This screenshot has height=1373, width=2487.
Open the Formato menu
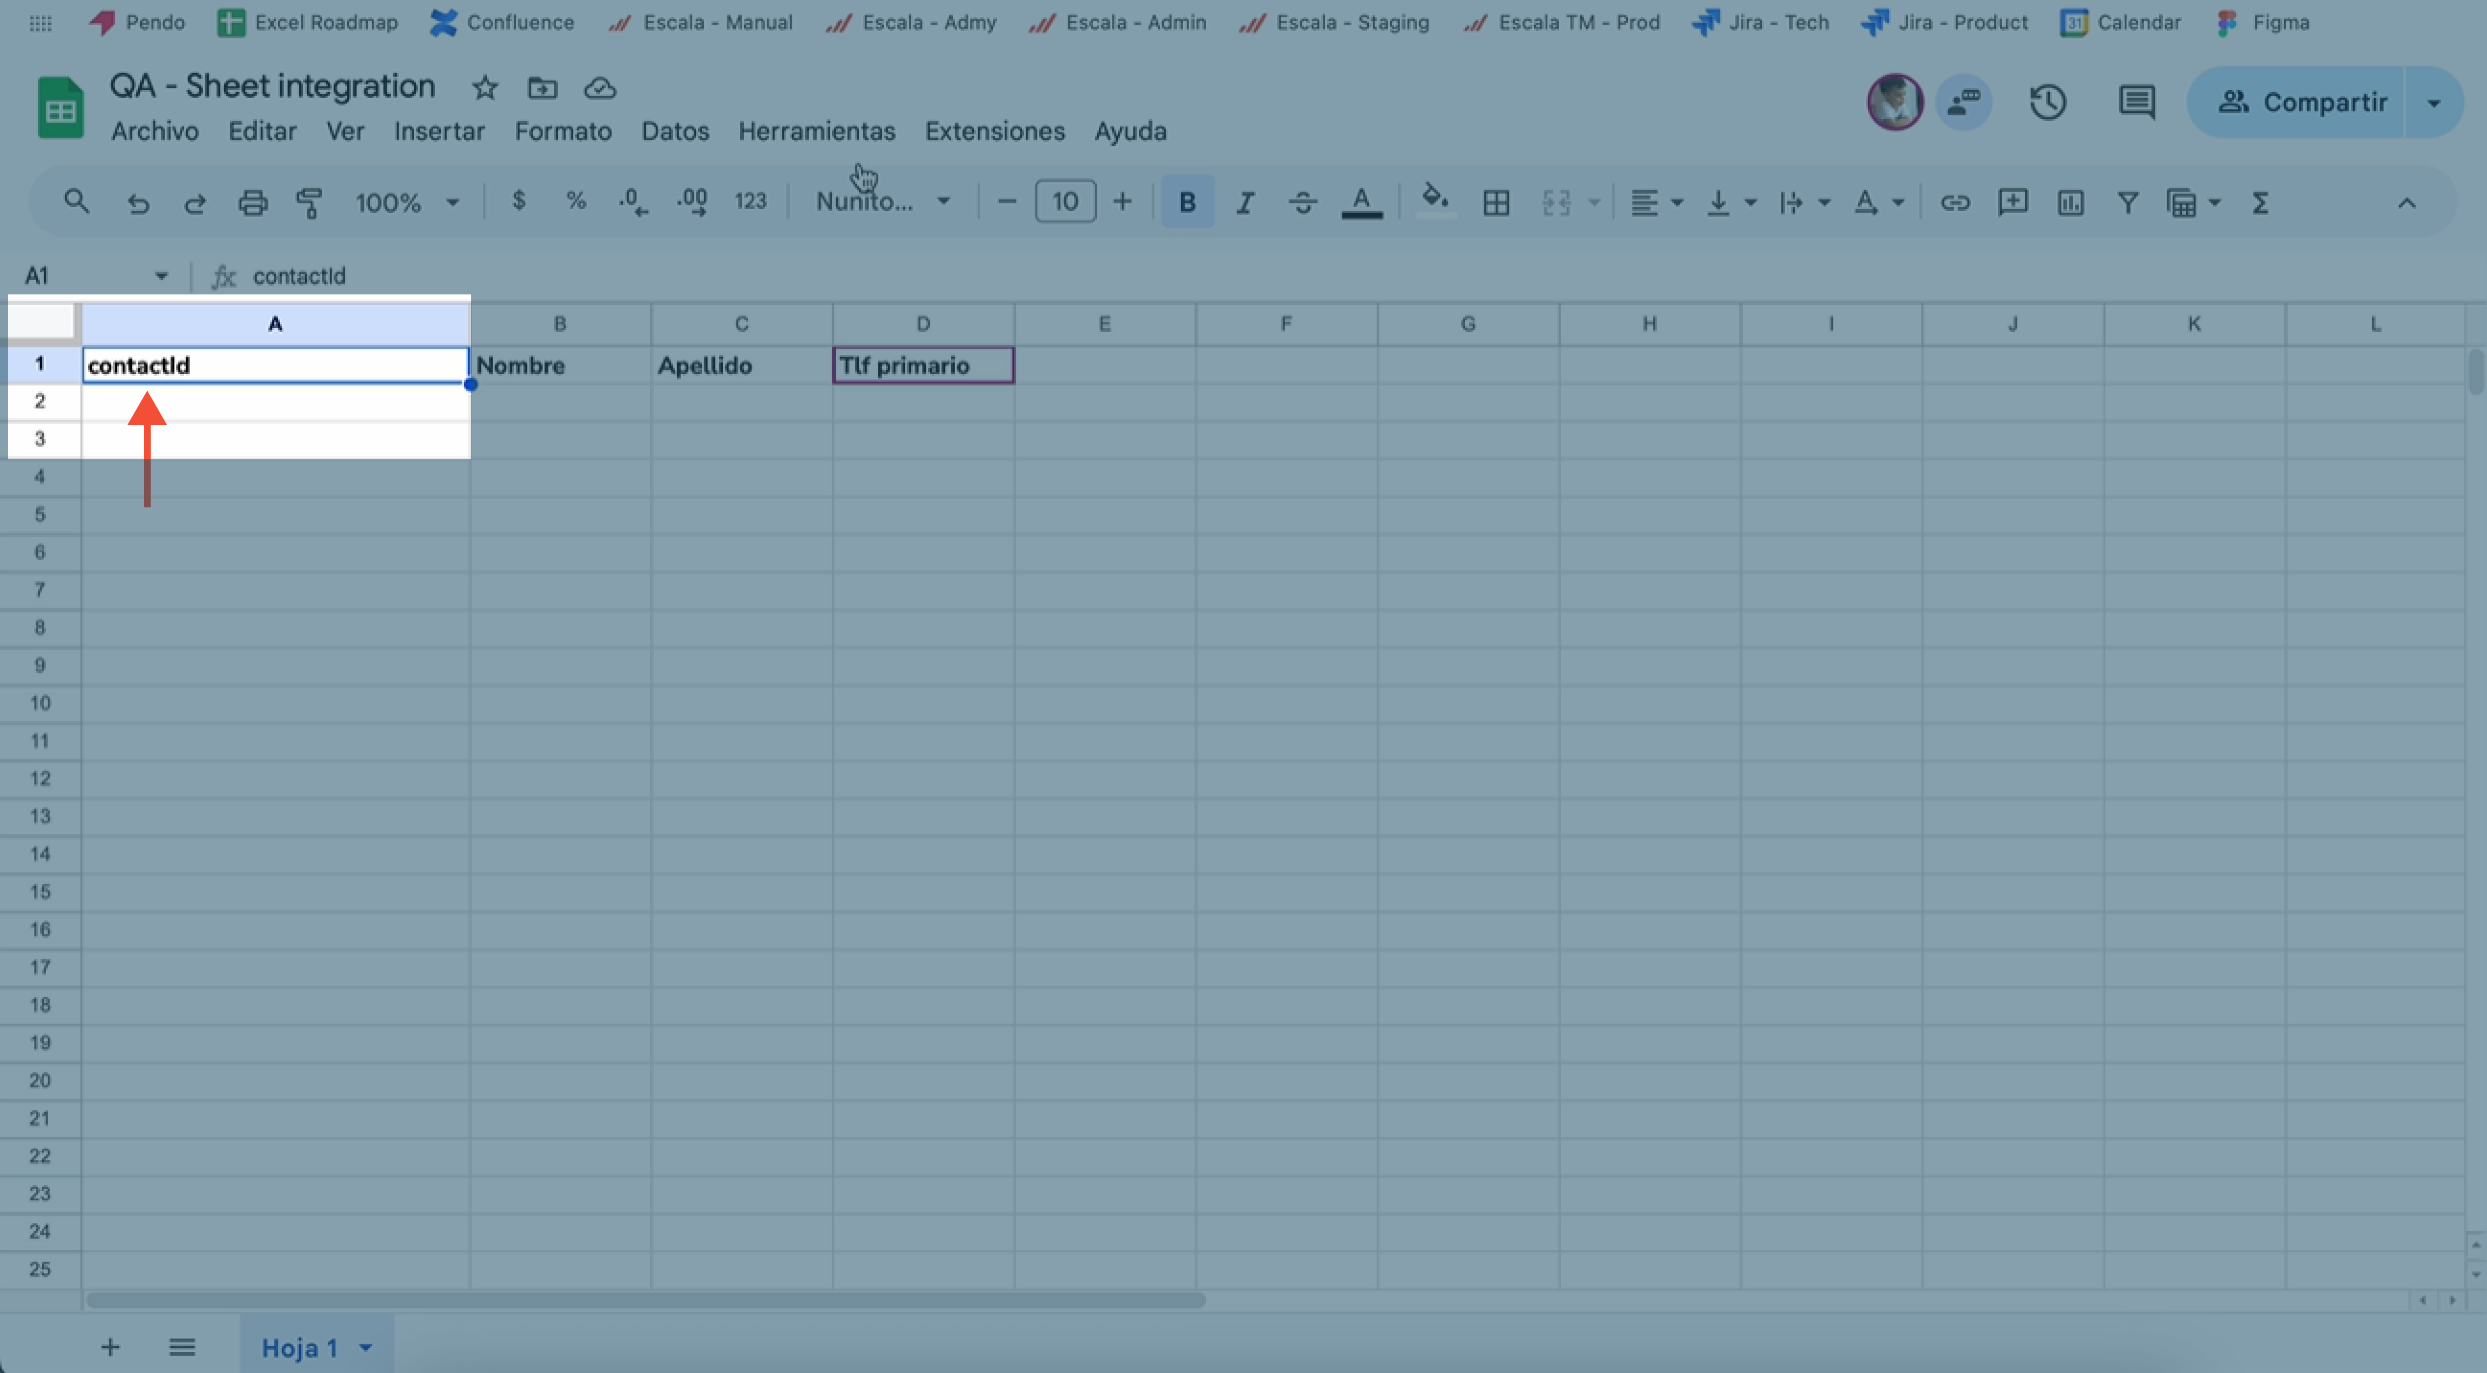563,132
